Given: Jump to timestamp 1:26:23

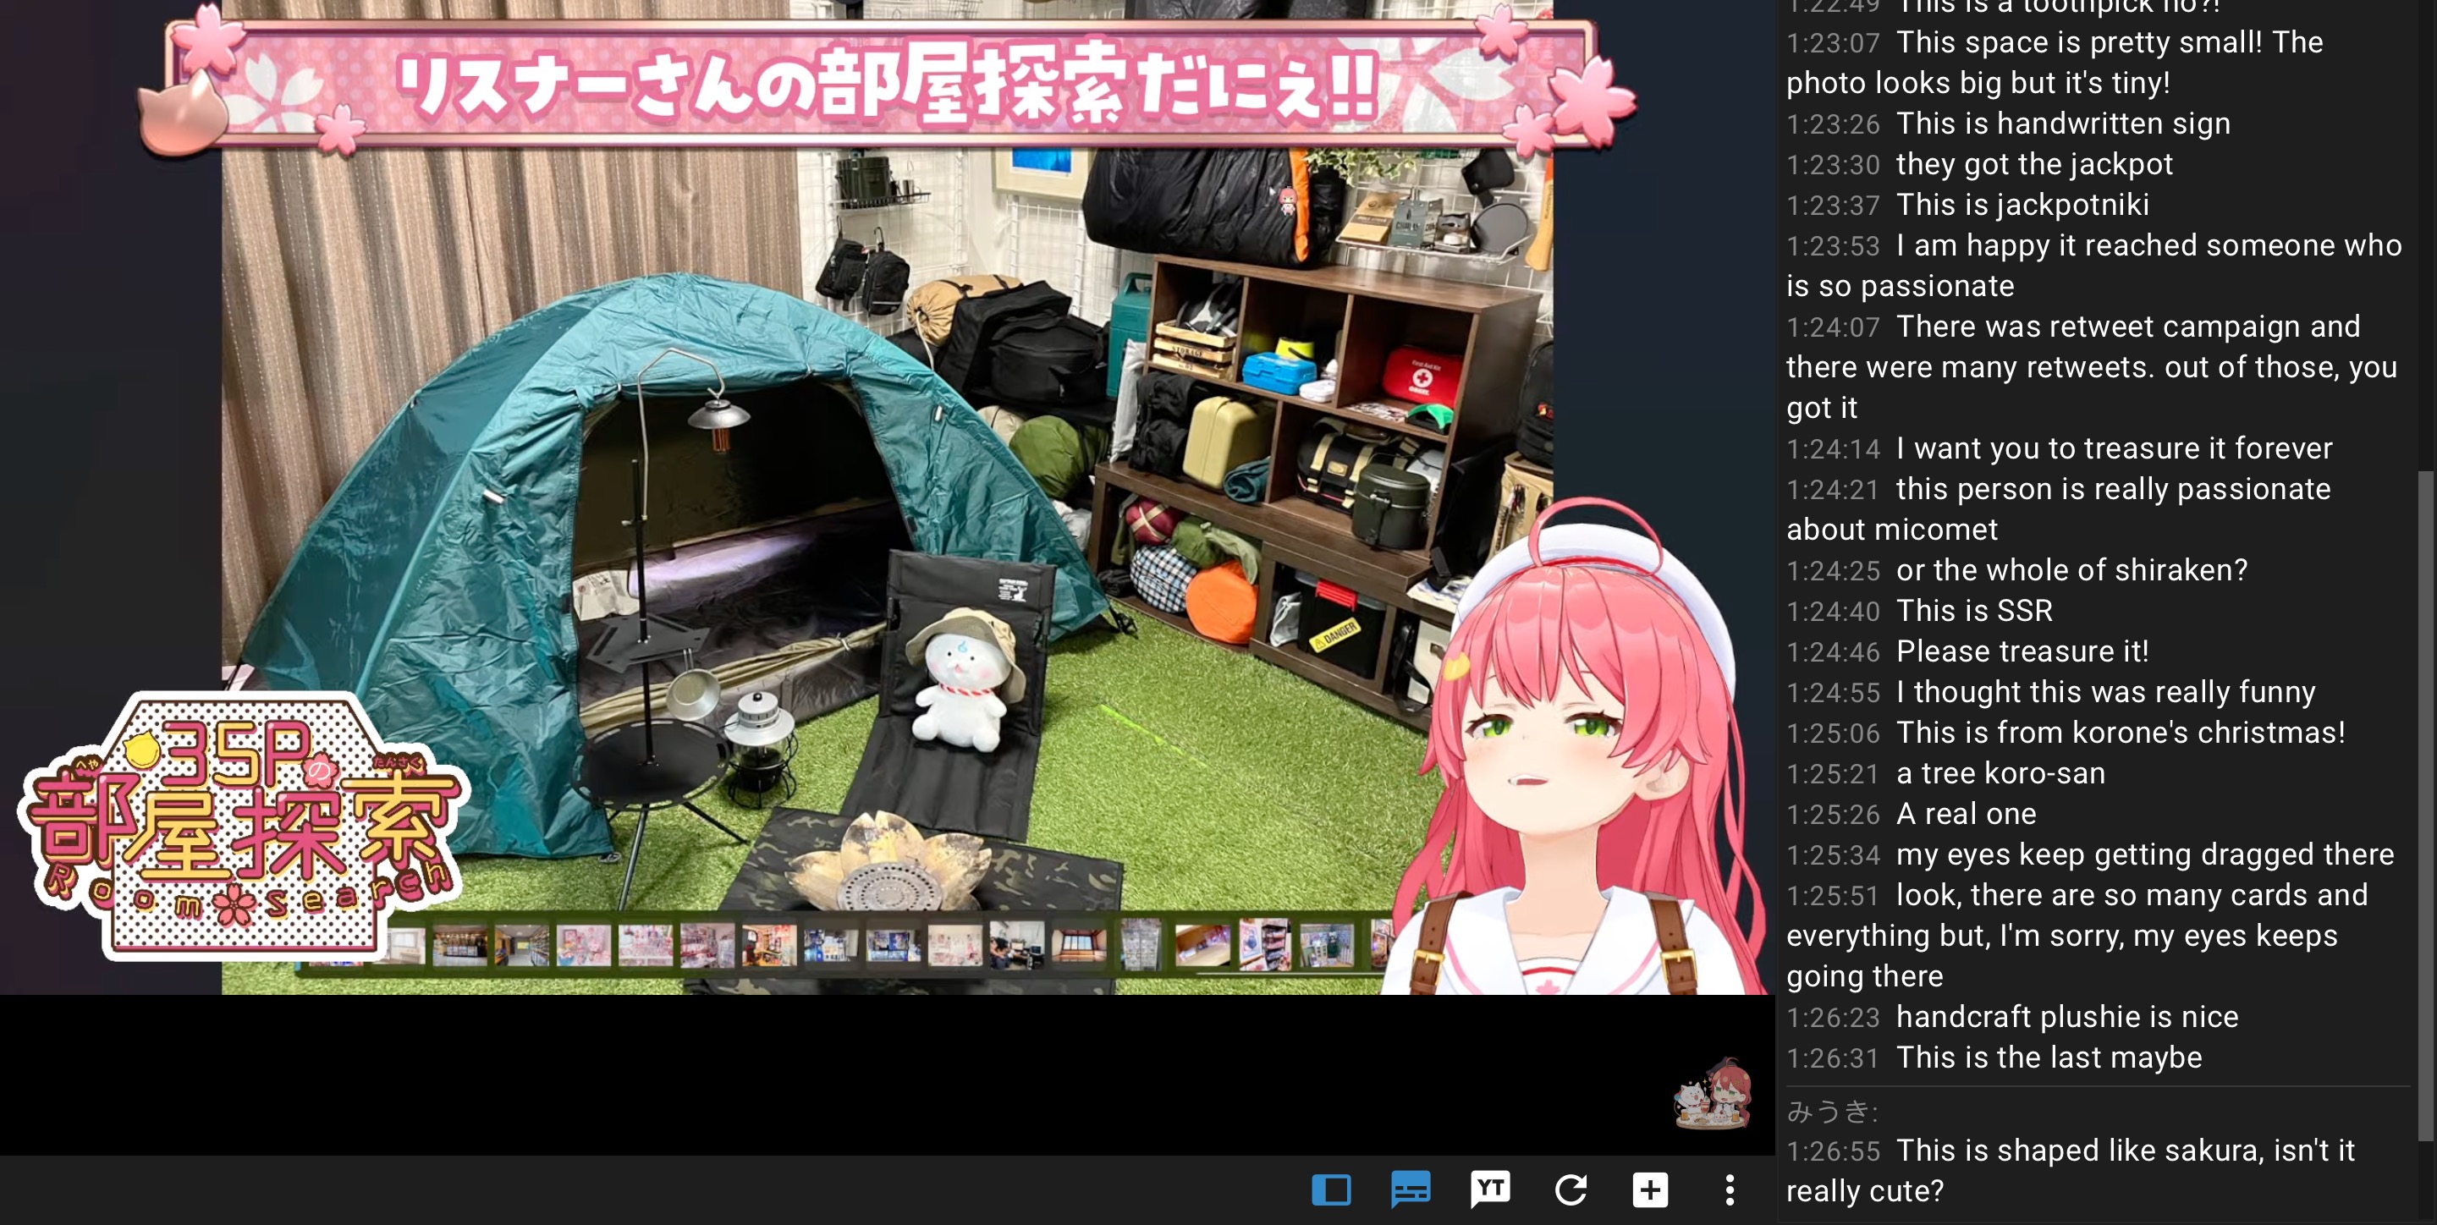Looking at the screenshot, I should pos(1833,1018).
